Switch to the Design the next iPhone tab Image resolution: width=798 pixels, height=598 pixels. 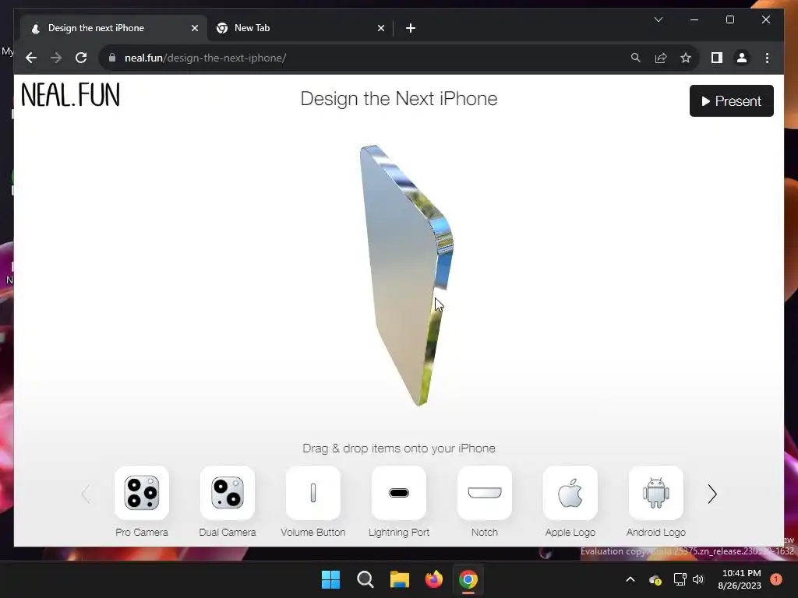click(x=114, y=28)
